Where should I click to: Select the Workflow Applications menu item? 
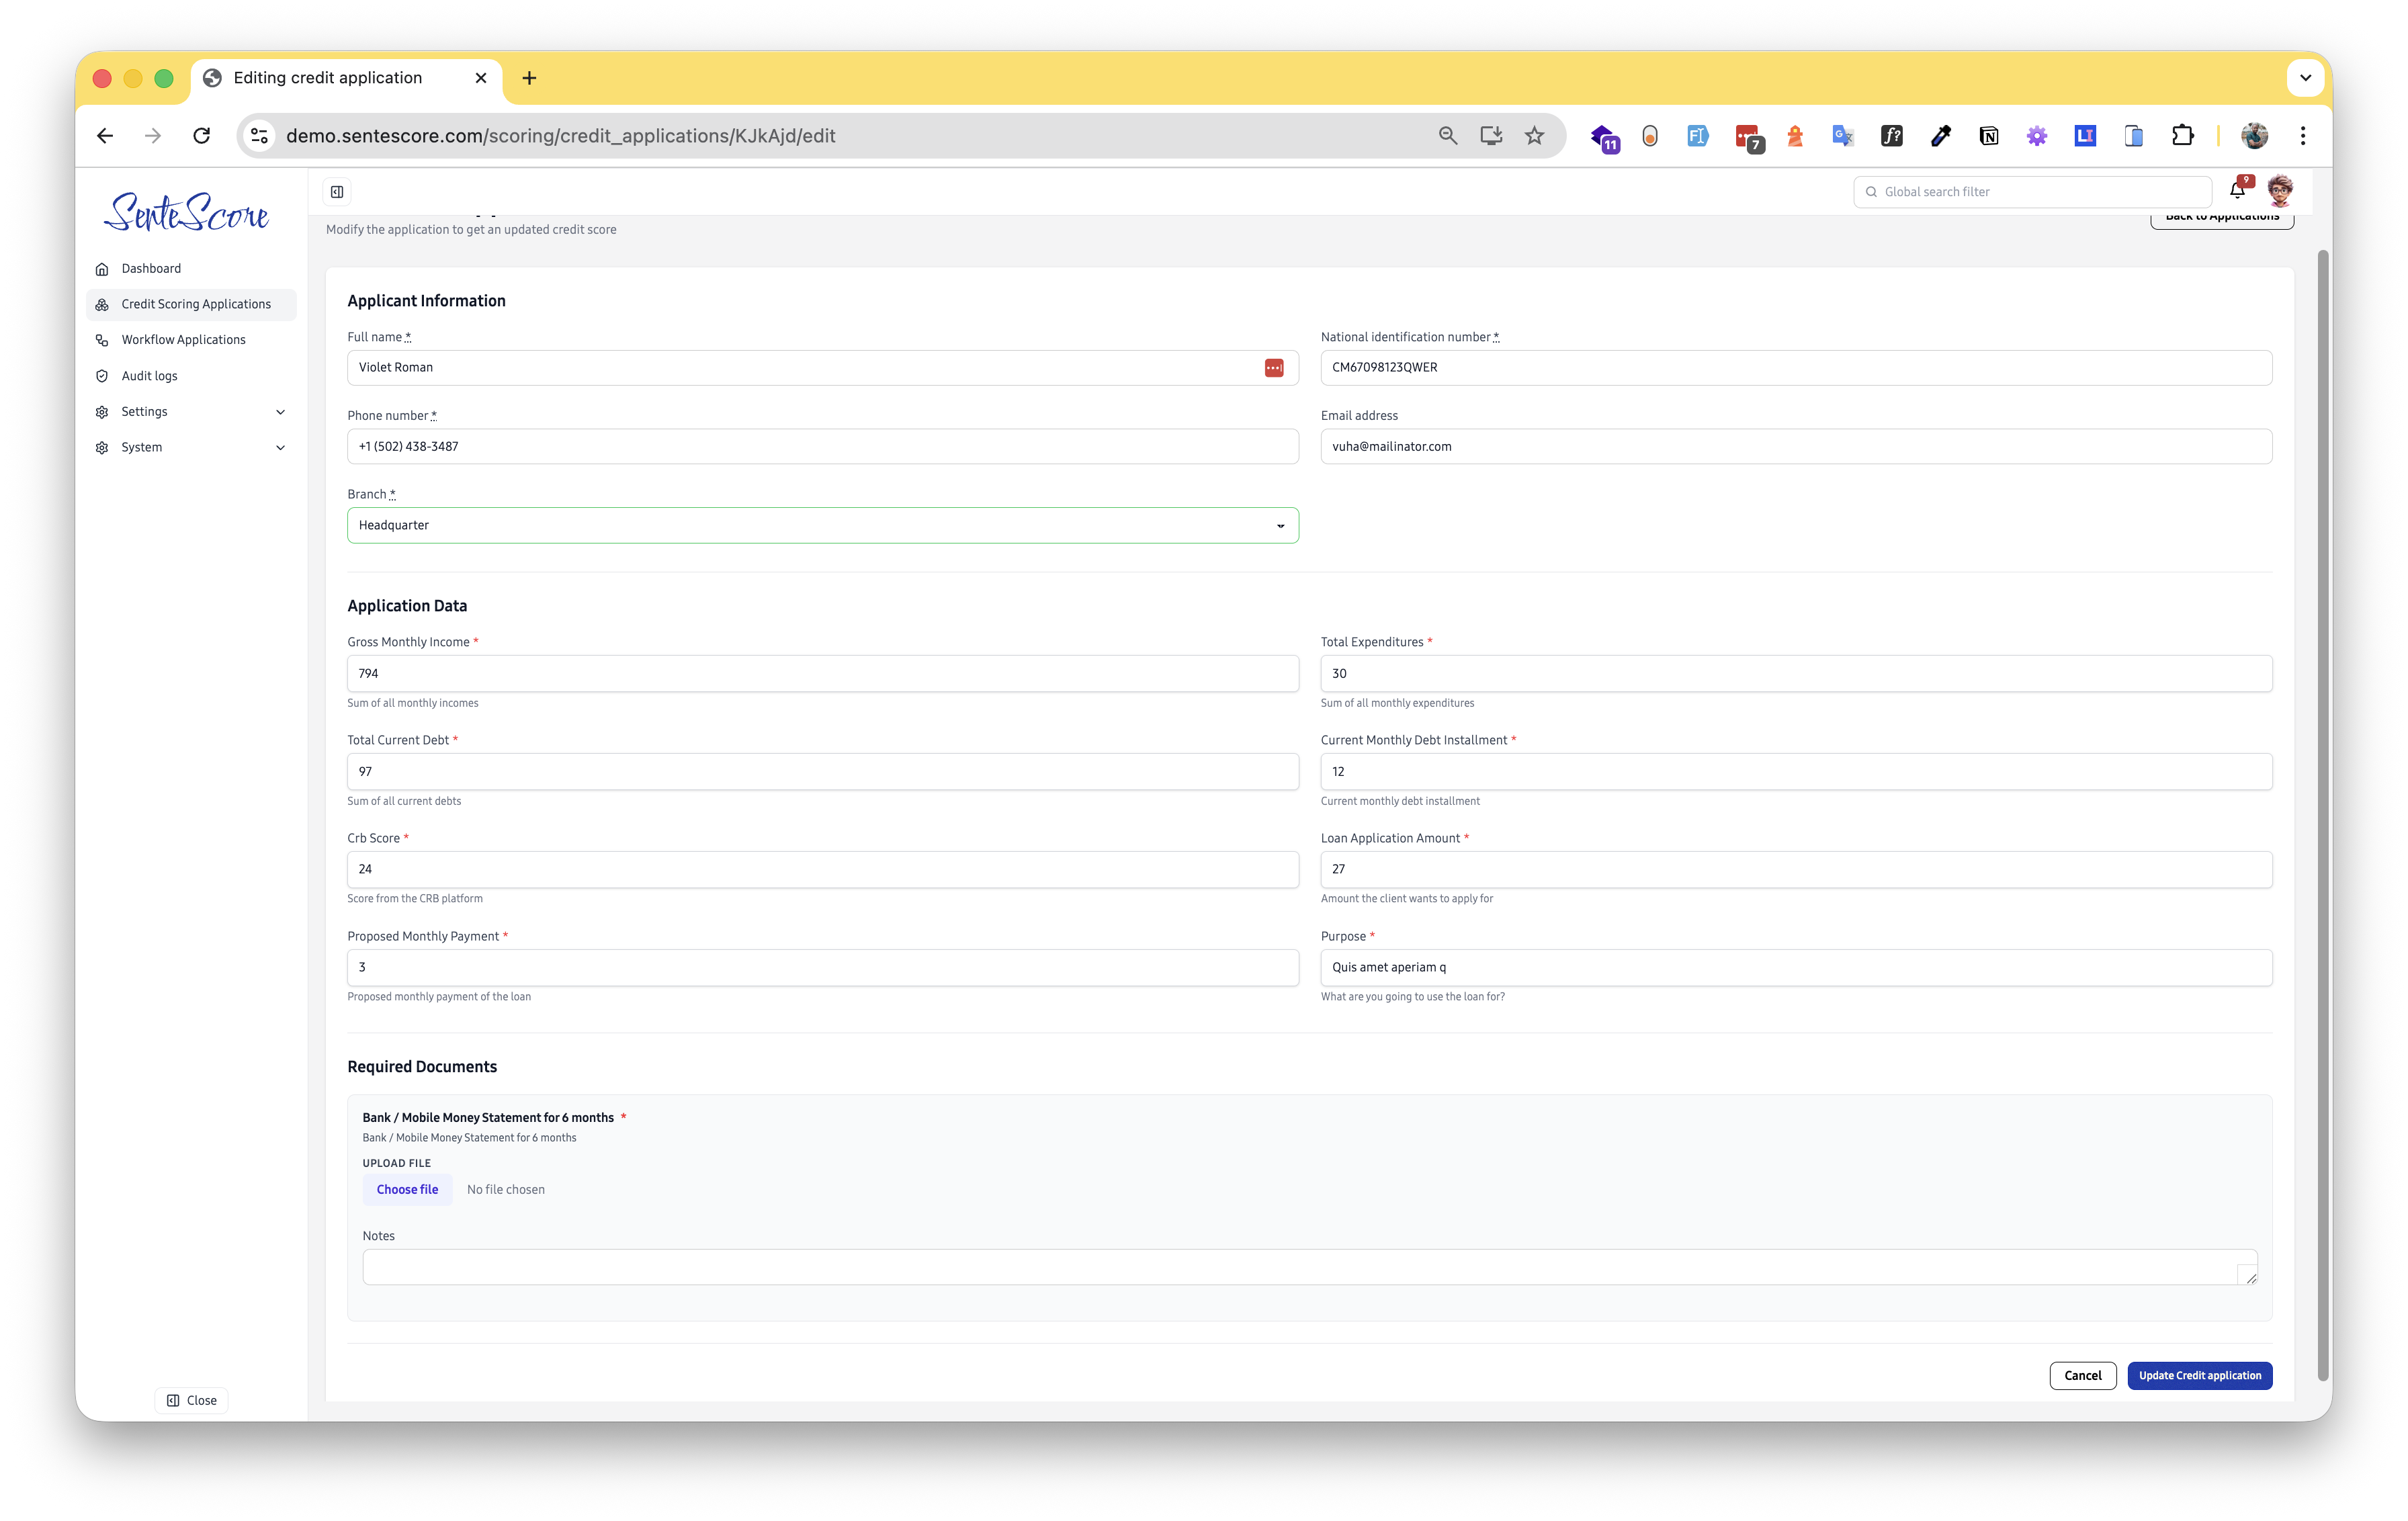coord(183,339)
